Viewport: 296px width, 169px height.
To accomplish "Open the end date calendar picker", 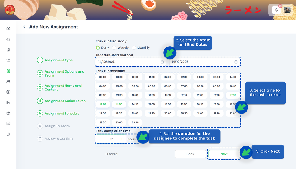I will click(x=236, y=62).
